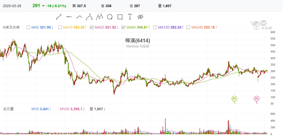Viewport: 283px width, 137px height.
Task: Click the pink 20 marker on chart
Action: pyautogui.click(x=256, y=98)
